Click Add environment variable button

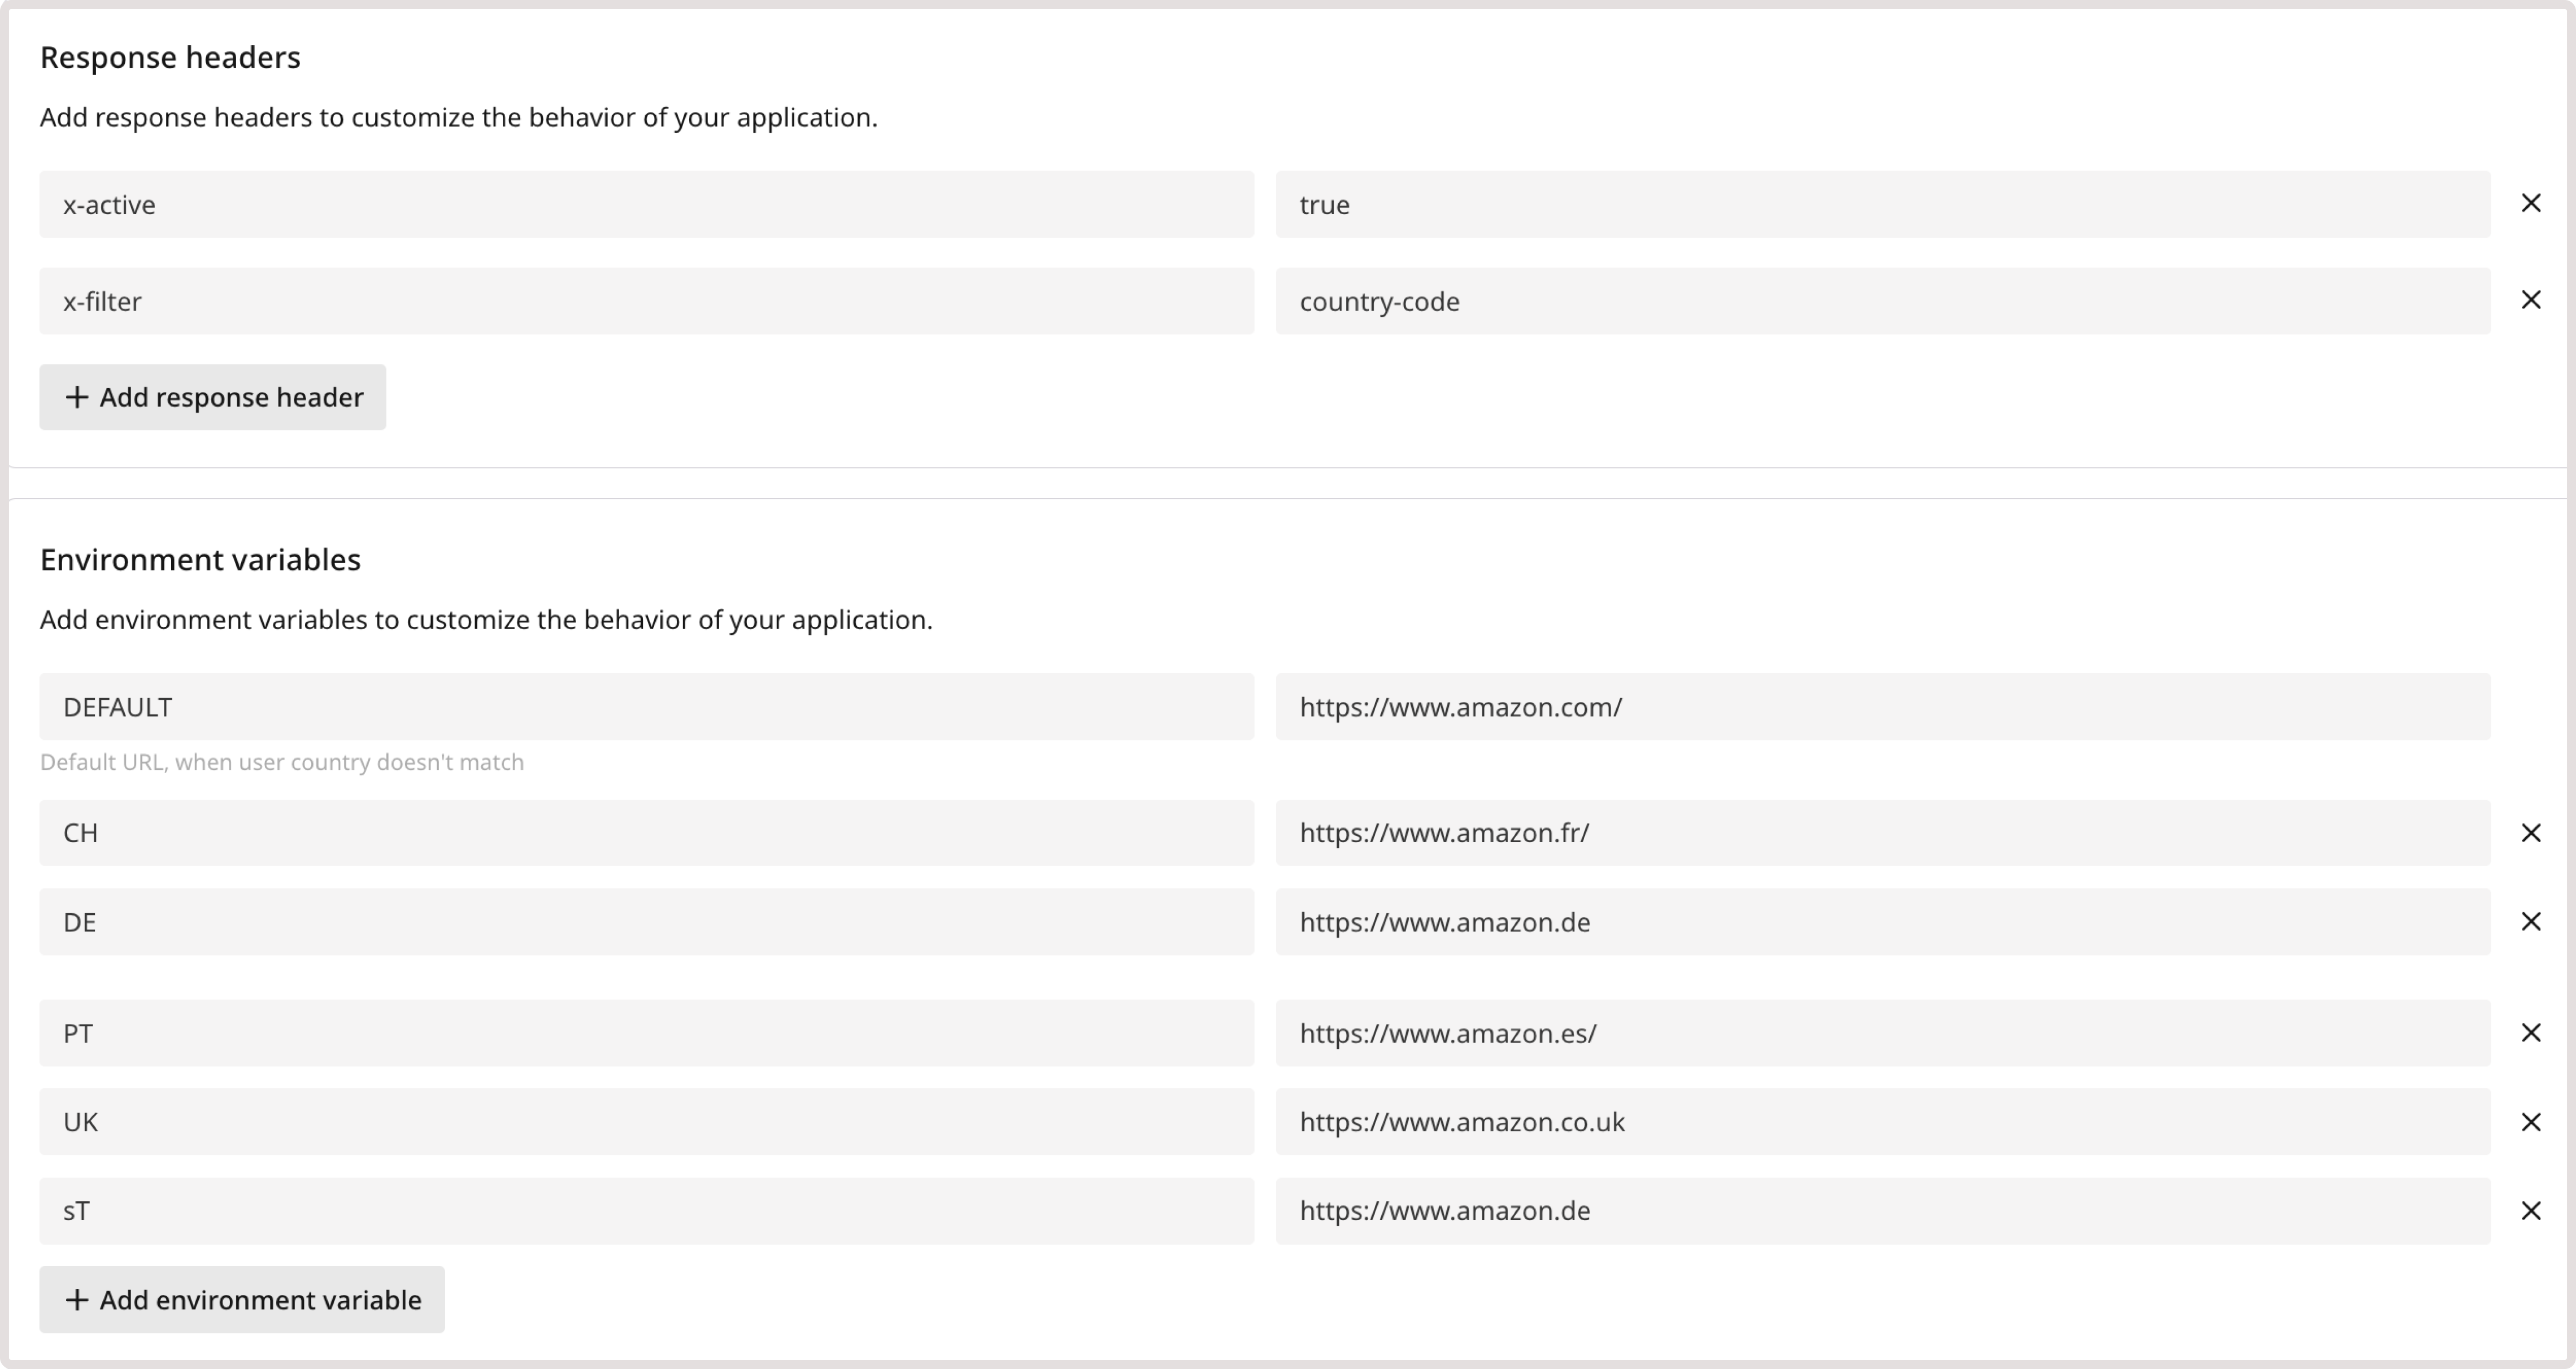[x=242, y=1300]
